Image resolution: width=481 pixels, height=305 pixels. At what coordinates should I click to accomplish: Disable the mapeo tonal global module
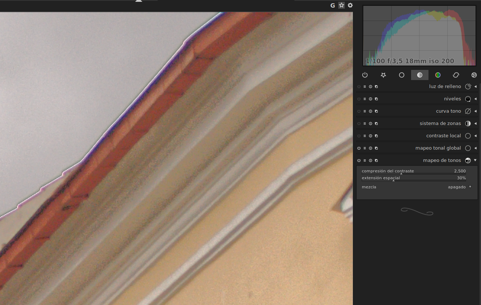[x=359, y=148]
